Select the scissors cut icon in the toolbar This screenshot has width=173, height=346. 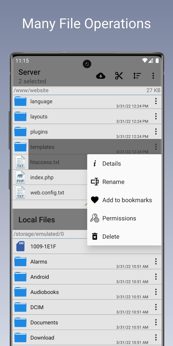(119, 76)
